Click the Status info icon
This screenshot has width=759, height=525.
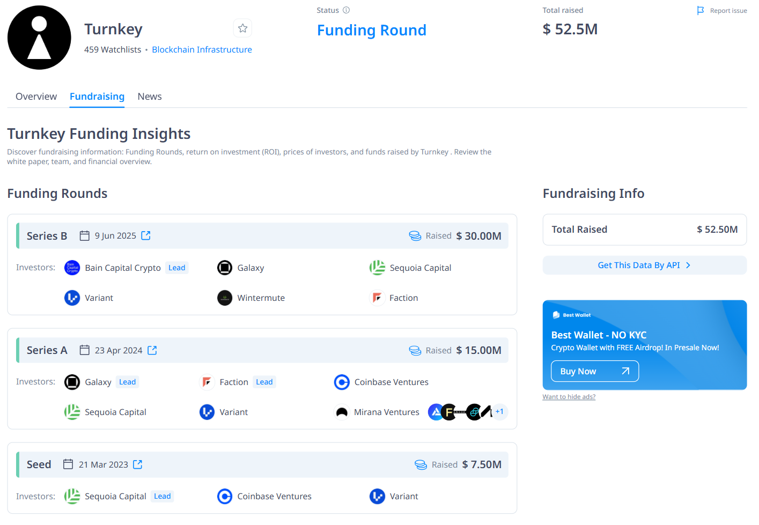pos(346,10)
